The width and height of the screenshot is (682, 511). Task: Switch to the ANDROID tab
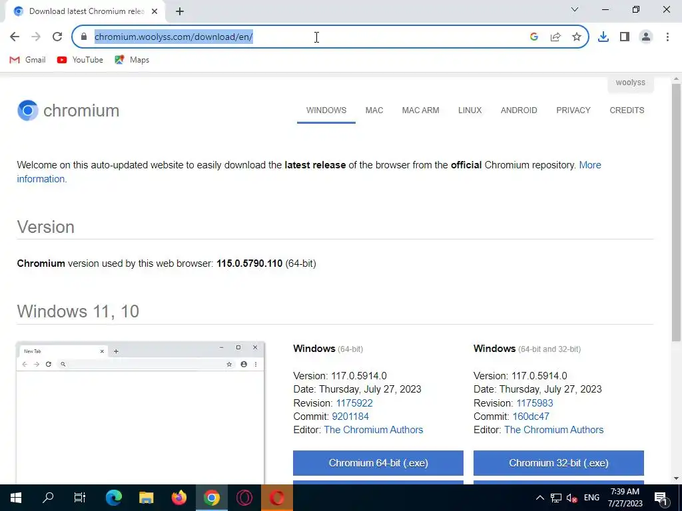point(518,110)
